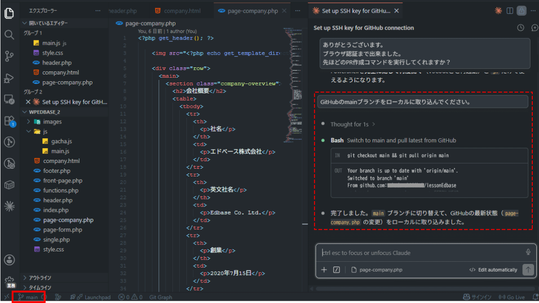This screenshot has width=539, height=303.
Task: Open index.php in file tree
Action: pos(64,210)
